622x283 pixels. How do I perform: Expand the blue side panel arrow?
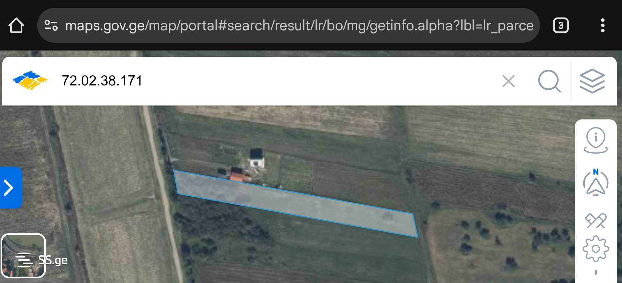point(10,188)
